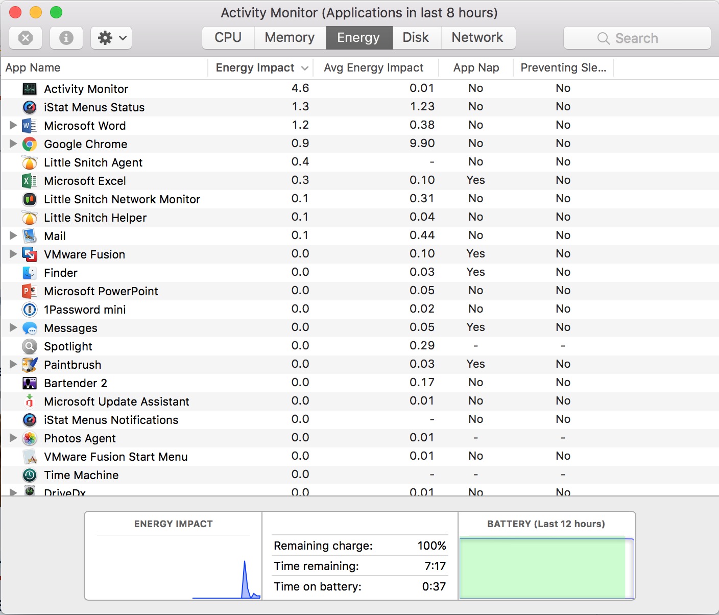Sort by the Energy Impact column header

pos(260,68)
